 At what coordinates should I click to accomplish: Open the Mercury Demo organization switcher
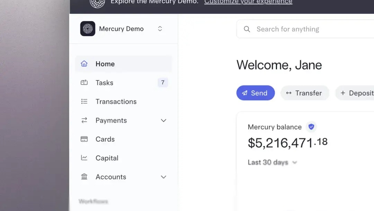[x=160, y=28]
